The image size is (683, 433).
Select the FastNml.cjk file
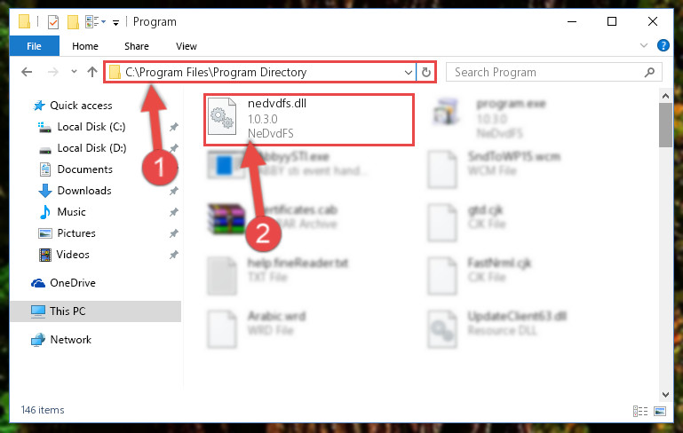(x=479, y=276)
